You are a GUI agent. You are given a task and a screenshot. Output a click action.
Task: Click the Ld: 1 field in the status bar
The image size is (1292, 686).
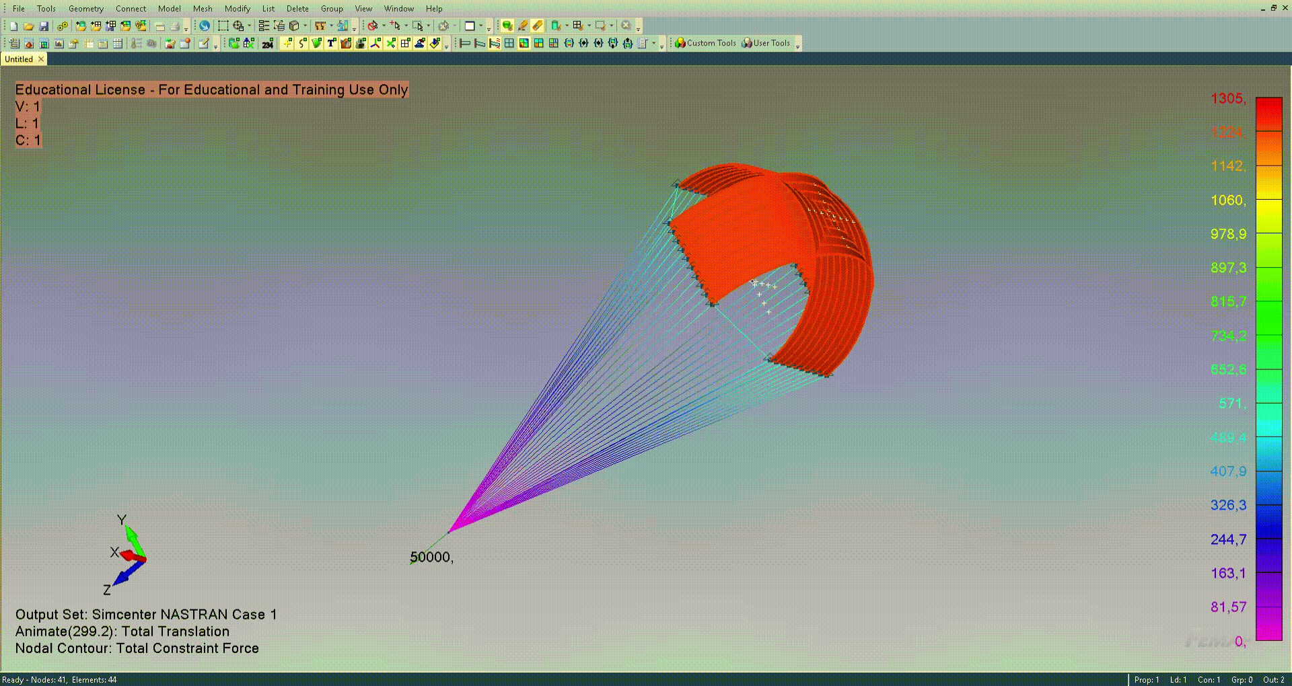(1177, 679)
